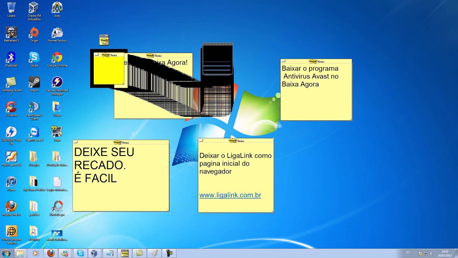Select the Battlefield 3 desktop icon
Viewport: 458px width, 258px height.
point(11,34)
